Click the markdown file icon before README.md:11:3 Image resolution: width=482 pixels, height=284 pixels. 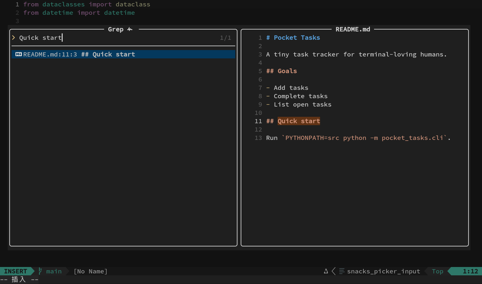pos(19,54)
